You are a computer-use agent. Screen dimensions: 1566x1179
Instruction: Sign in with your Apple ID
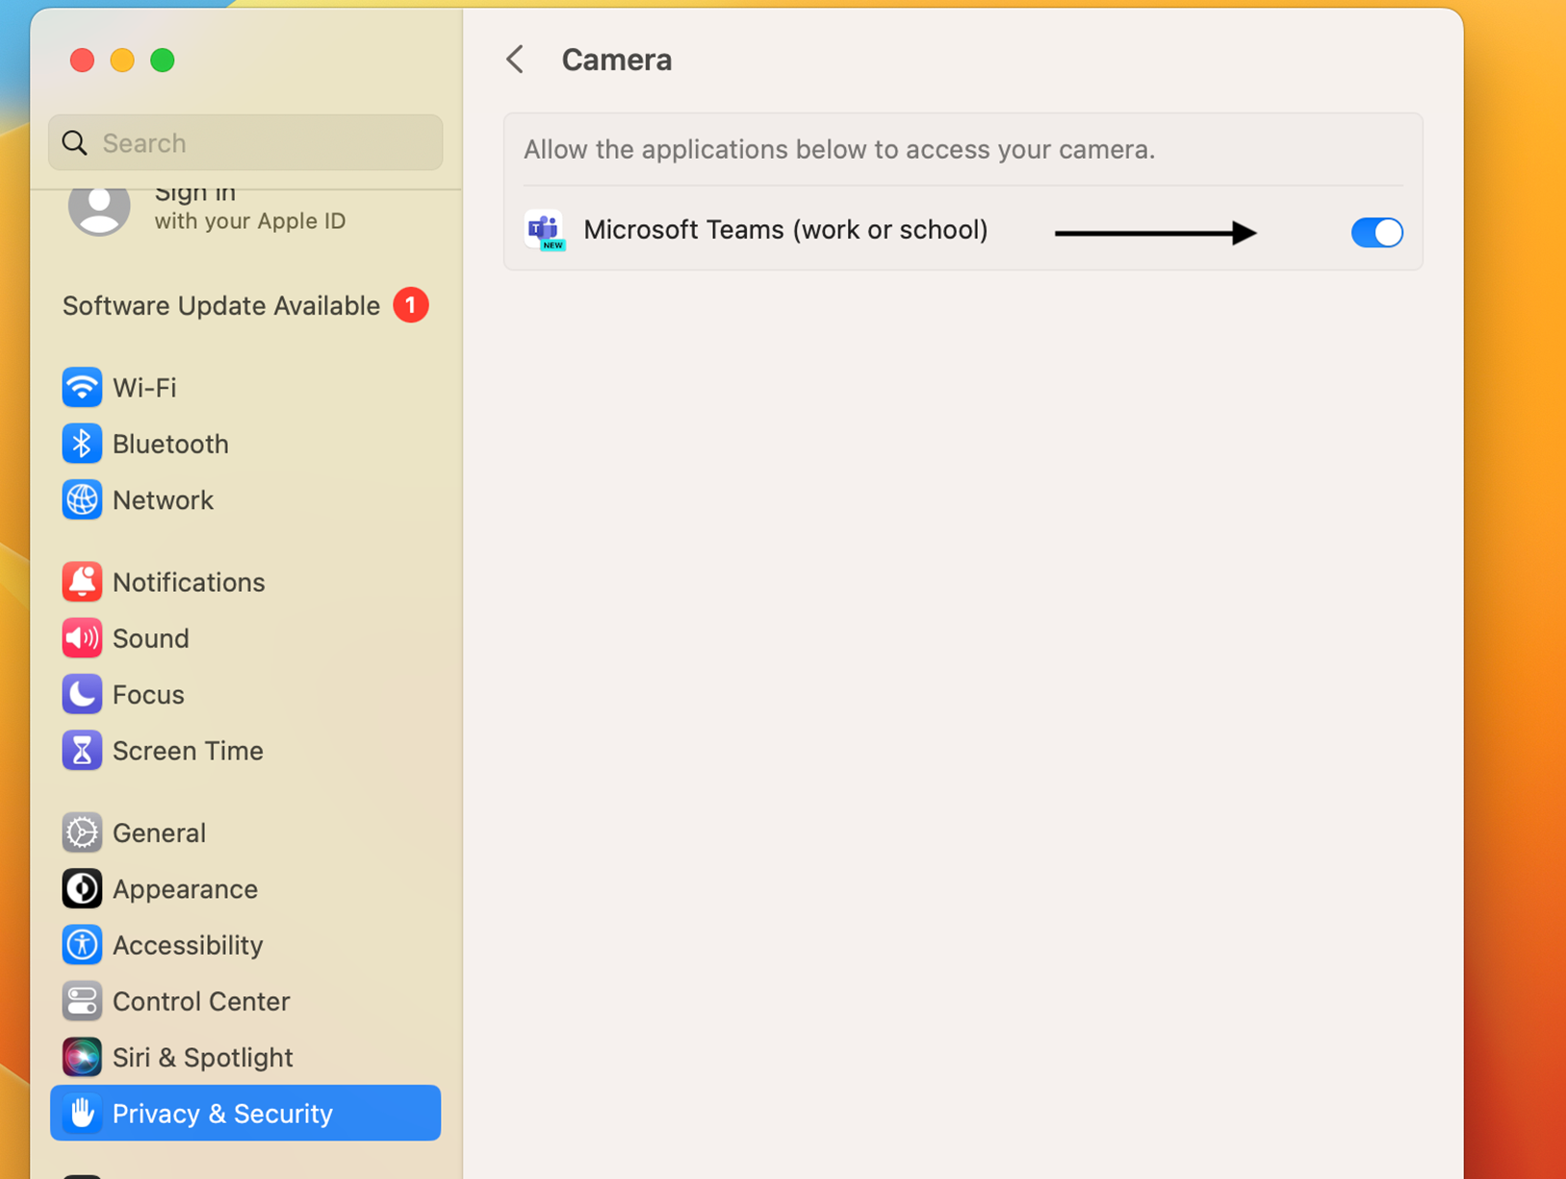[x=248, y=209]
